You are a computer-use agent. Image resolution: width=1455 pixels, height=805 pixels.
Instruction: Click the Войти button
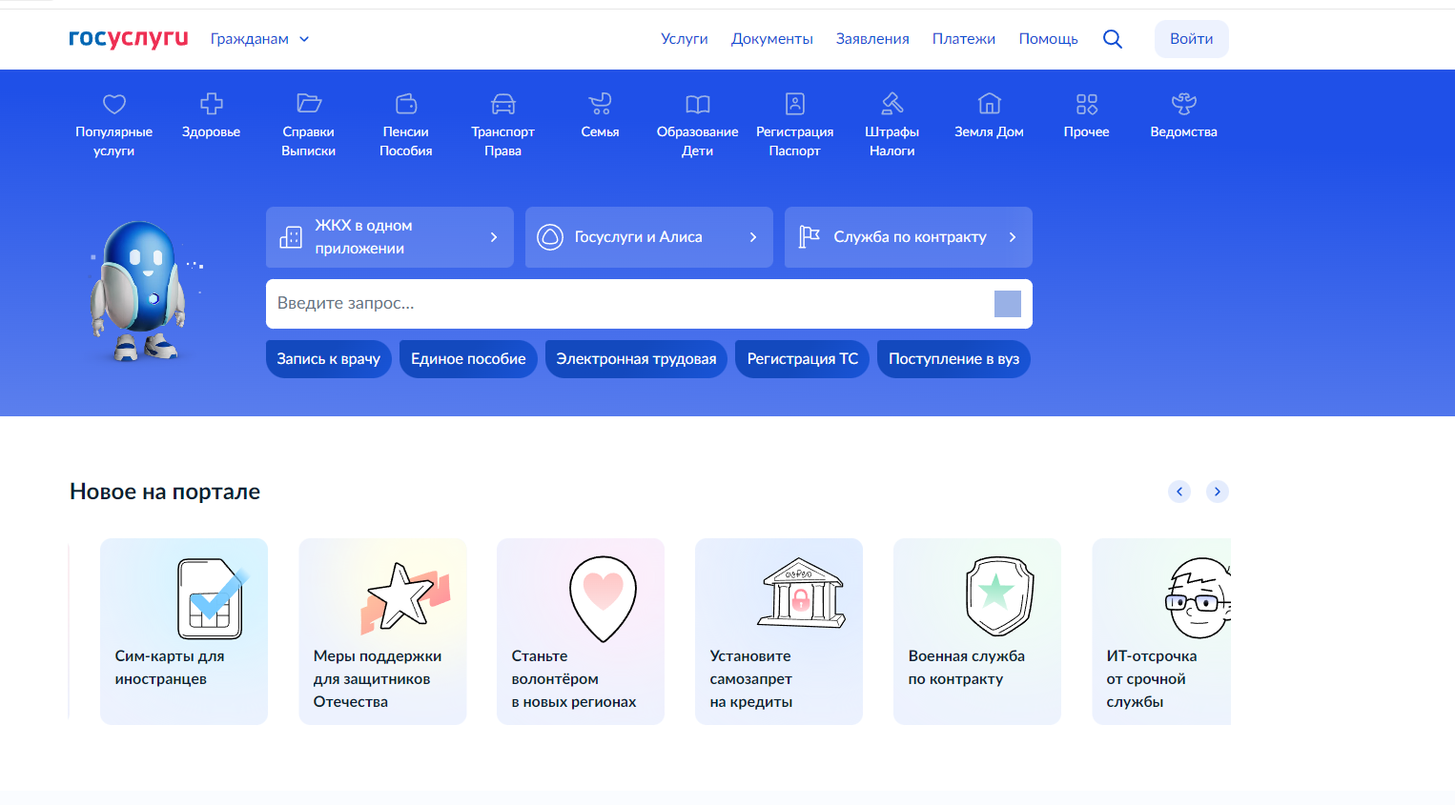(1192, 39)
